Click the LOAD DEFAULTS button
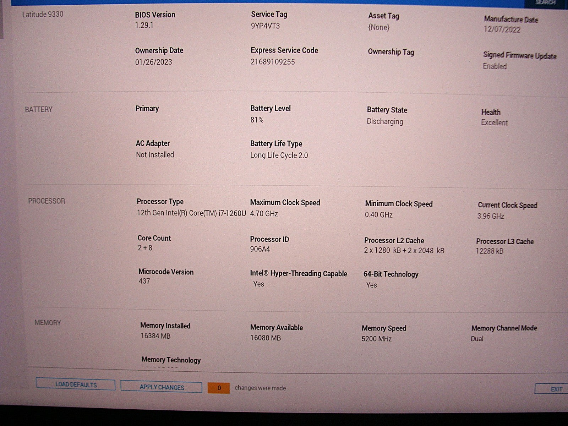 pos(76,384)
